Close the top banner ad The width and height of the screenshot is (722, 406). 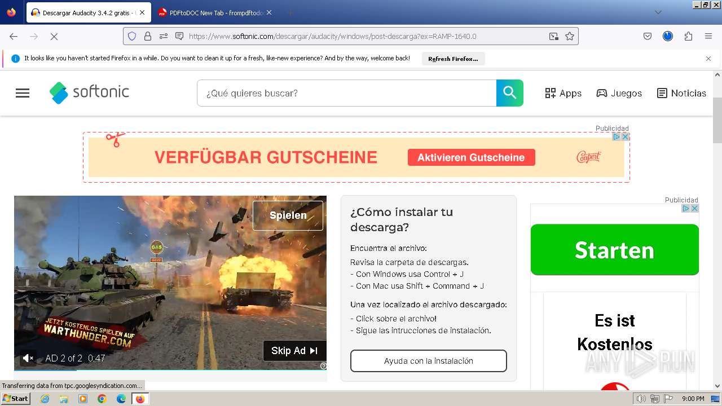625,136
